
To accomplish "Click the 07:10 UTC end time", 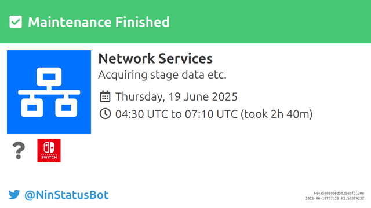I will point(211,114).
